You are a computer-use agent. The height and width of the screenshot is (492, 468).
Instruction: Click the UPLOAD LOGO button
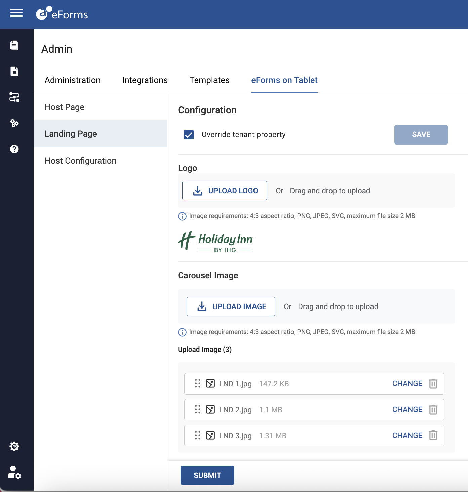(225, 191)
